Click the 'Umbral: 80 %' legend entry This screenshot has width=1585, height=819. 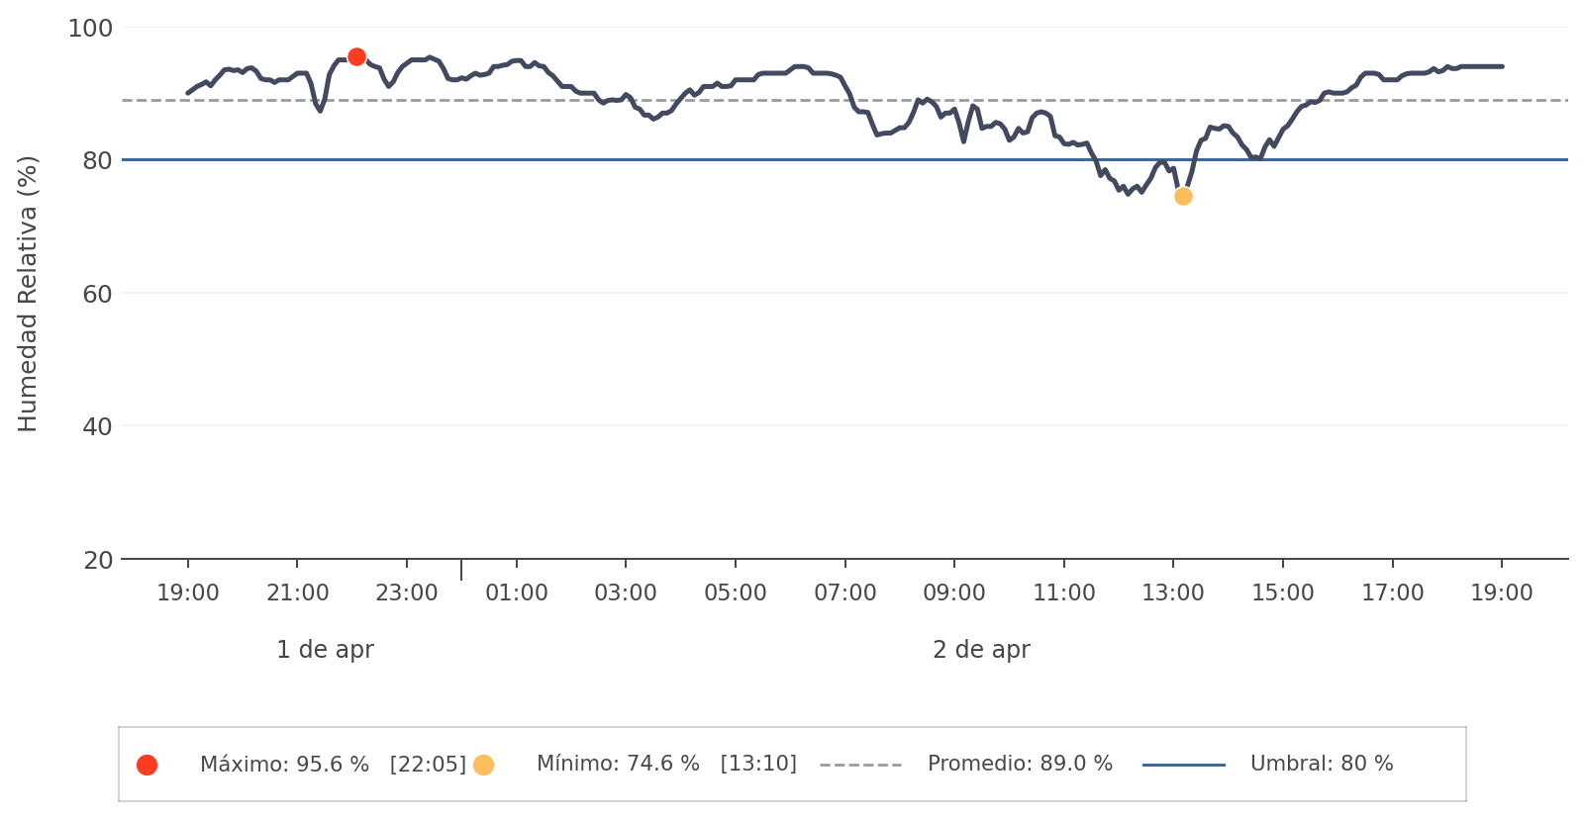click(1321, 765)
